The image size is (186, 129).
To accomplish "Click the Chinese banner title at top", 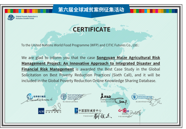I will (x=91, y=10).
